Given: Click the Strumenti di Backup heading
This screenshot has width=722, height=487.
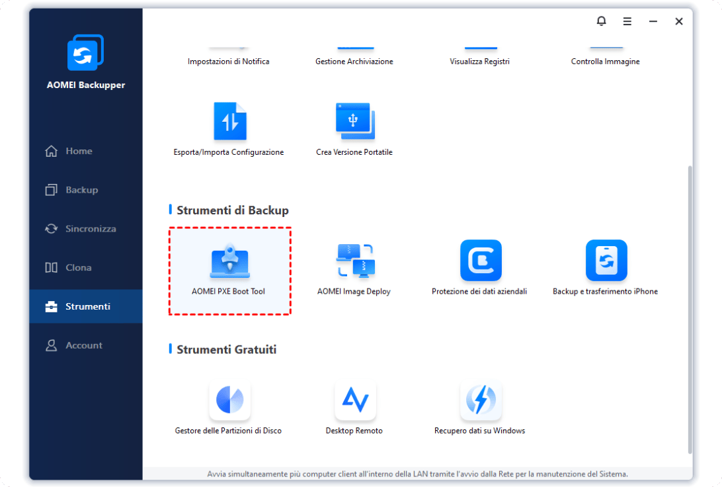Looking at the screenshot, I should pos(233,210).
